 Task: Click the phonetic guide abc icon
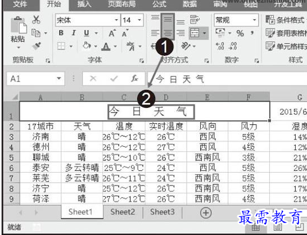click(x=131, y=46)
